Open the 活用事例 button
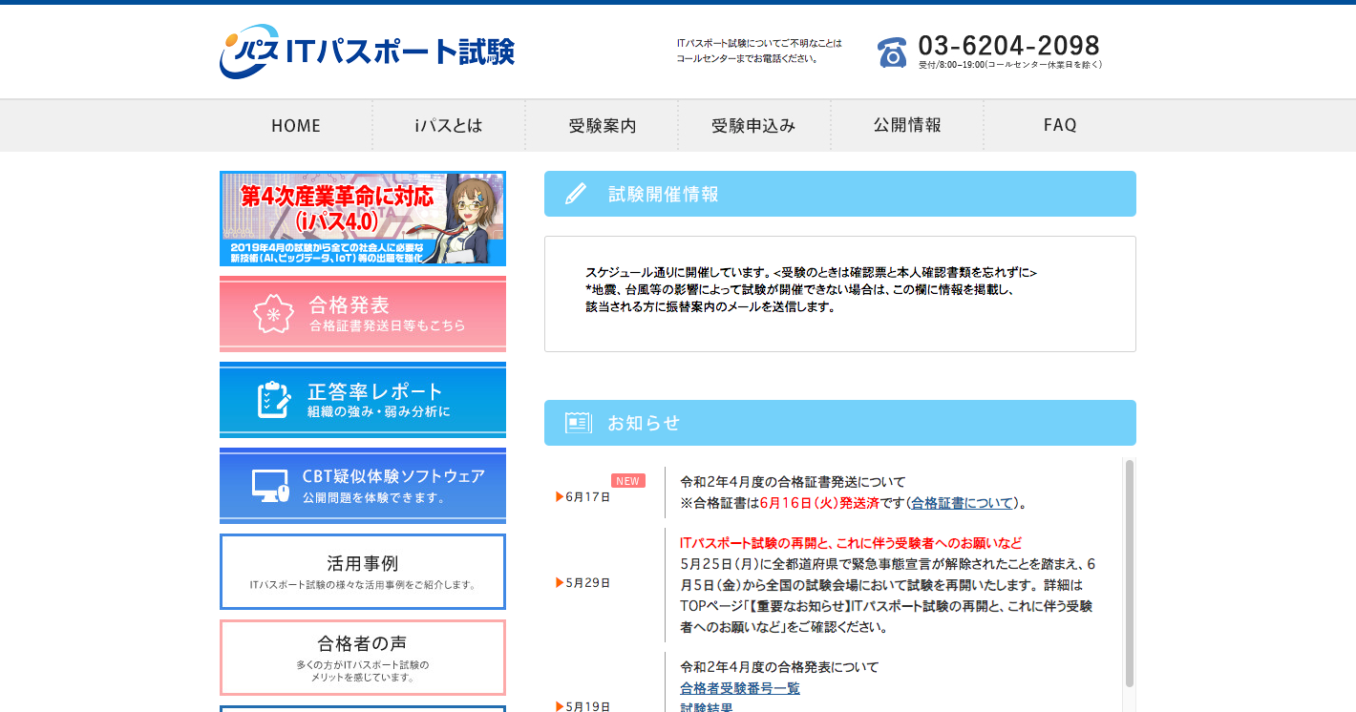 coord(363,572)
